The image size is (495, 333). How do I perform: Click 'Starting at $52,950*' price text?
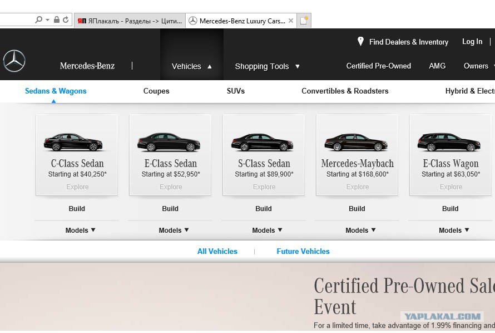171,174
